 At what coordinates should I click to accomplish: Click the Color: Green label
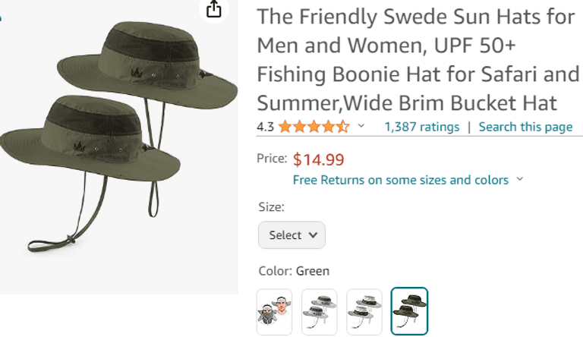coord(293,271)
